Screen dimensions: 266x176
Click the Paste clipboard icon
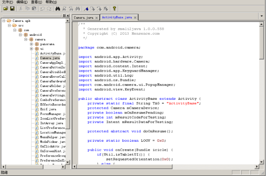tap(34, 8)
